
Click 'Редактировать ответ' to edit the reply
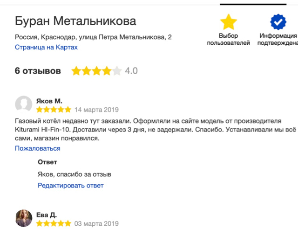pyautogui.click(x=71, y=185)
